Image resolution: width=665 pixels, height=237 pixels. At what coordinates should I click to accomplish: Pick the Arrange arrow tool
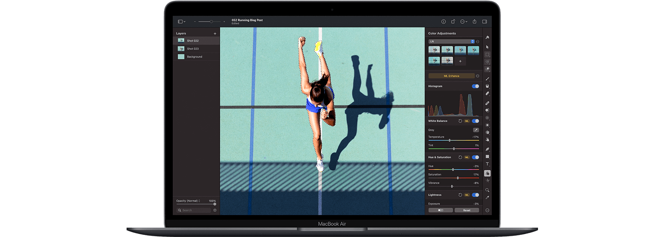point(487,47)
